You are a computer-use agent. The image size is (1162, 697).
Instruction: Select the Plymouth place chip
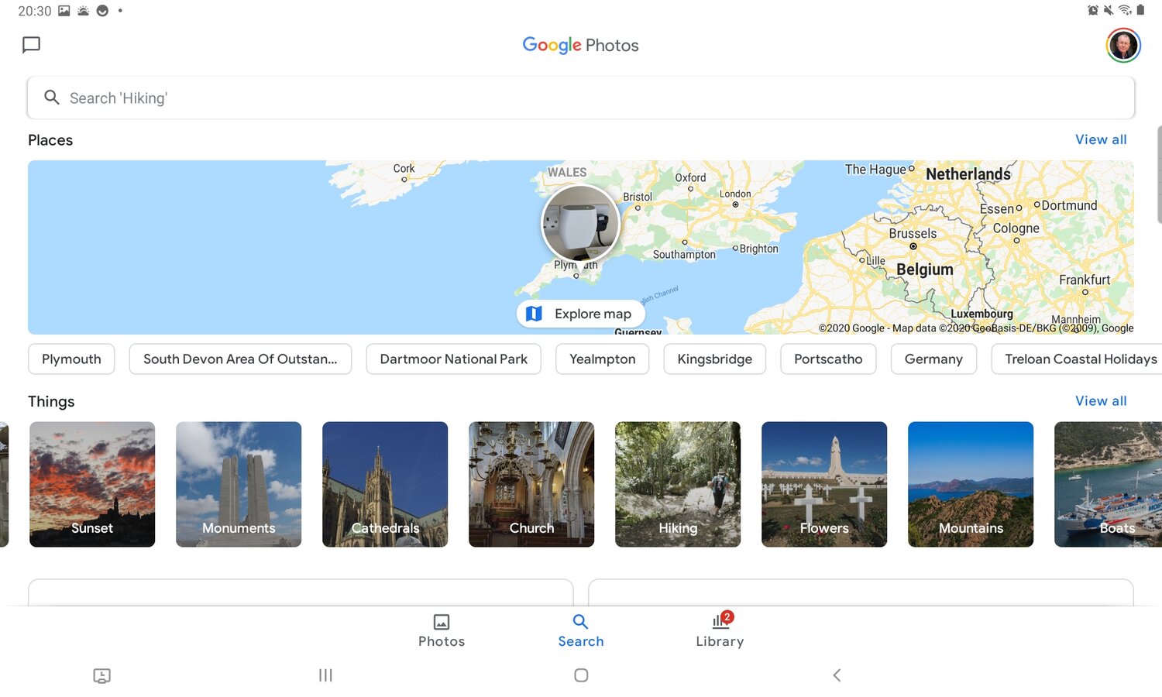click(x=71, y=359)
